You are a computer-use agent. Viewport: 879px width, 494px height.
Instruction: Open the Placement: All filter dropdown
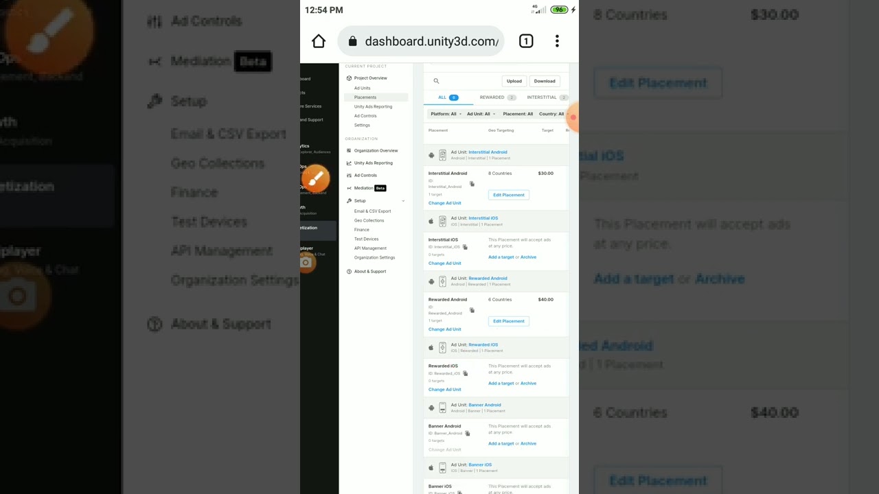(x=518, y=114)
